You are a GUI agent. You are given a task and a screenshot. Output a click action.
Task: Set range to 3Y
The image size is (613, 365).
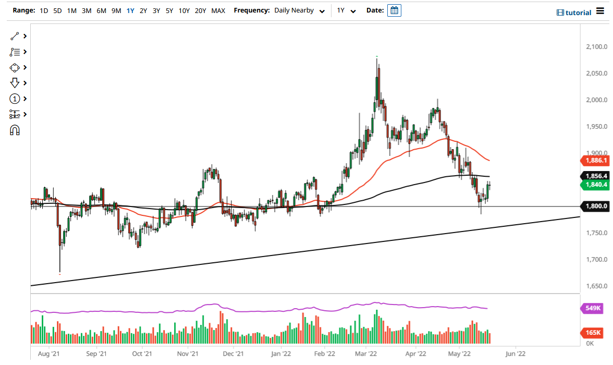(156, 10)
